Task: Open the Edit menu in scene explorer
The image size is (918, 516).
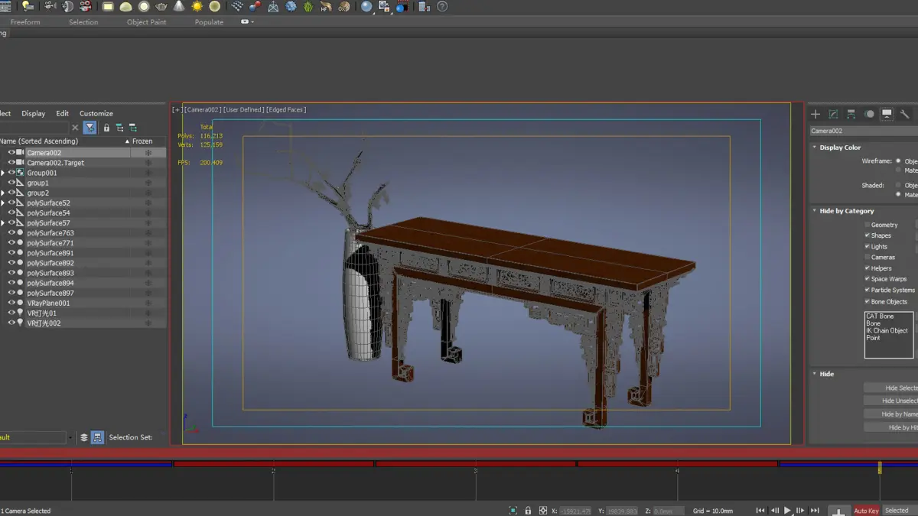Action: click(x=62, y=113)
